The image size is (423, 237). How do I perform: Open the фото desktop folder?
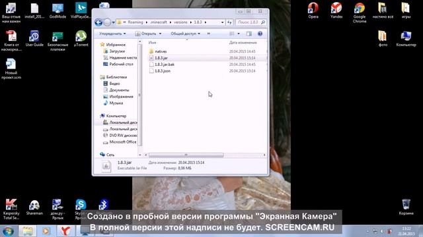pyautogui.click(x=383, y=38)
